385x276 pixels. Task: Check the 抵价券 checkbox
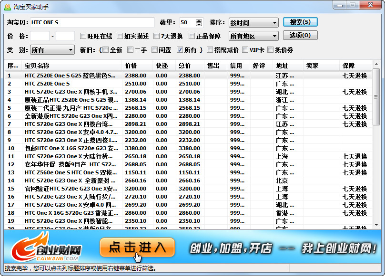(270, 50)
